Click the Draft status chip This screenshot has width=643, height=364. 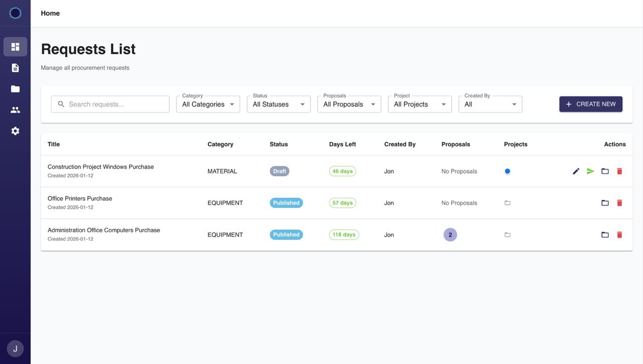click(x=279, y=171)
